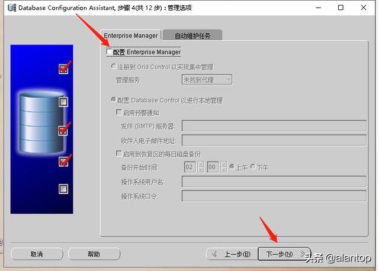
Task: Click the 发件 (SMTP) 服务器 input field
Action: (274, 126)
